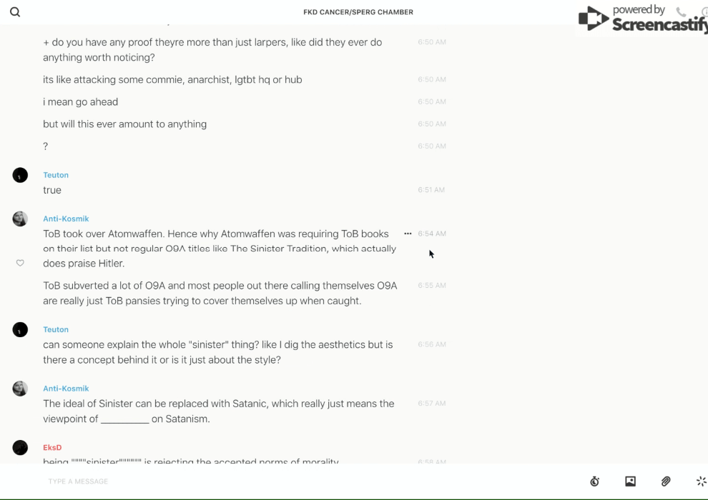Viewport: 708px width, 500px height.
Task: Like the Anti-Kosmik message with heart
Action: point(20,263)
